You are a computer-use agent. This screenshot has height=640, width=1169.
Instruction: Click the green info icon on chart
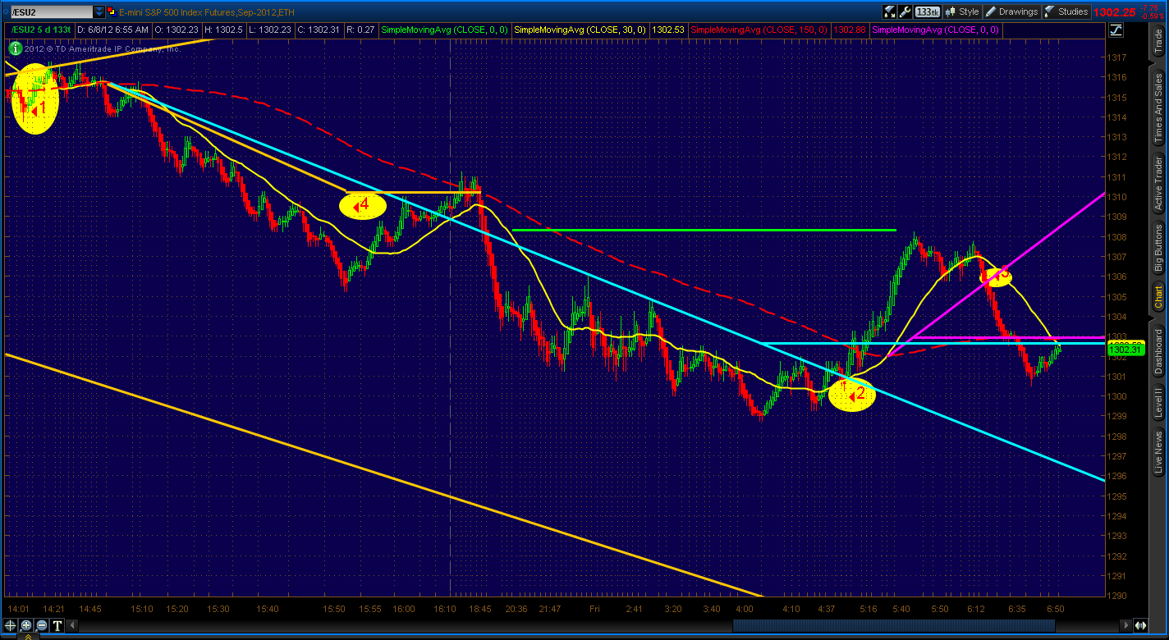16,48
